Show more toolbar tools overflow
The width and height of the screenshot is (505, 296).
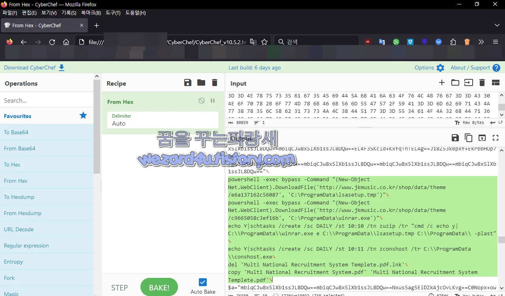coord(481,42)
